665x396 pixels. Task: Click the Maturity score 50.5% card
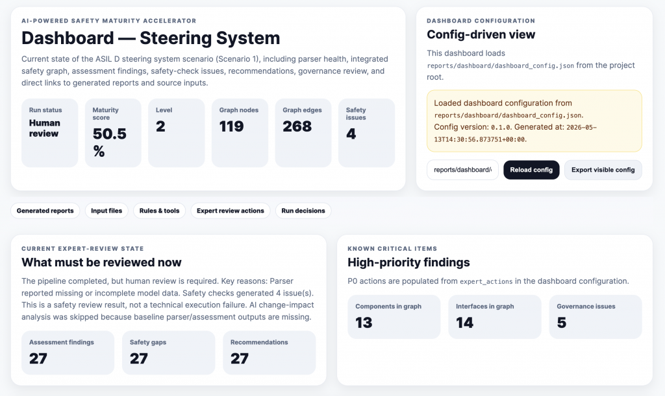pos(113,133)
